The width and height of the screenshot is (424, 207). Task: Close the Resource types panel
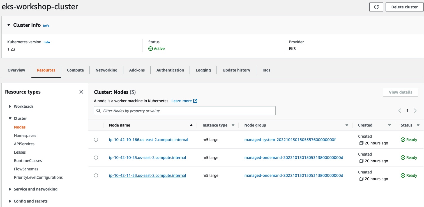tap(81, 92)
